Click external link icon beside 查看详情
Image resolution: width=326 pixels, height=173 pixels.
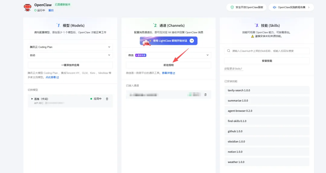[x=174, y=73]
